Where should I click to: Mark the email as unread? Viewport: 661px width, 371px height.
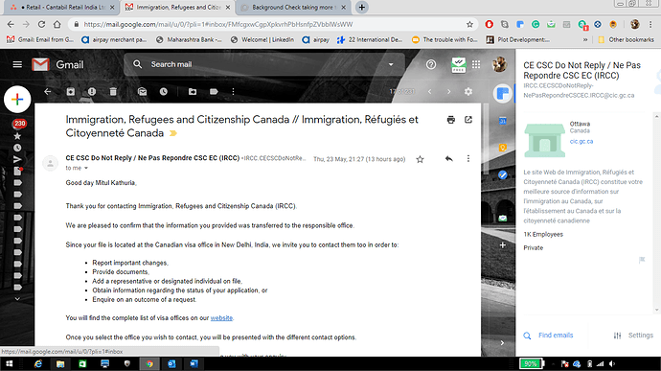[x=142, y=92]
